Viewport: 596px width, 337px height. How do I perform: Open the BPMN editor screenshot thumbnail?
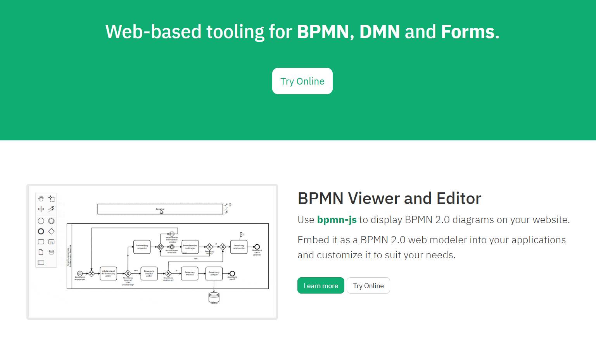[x=152, y=252]
